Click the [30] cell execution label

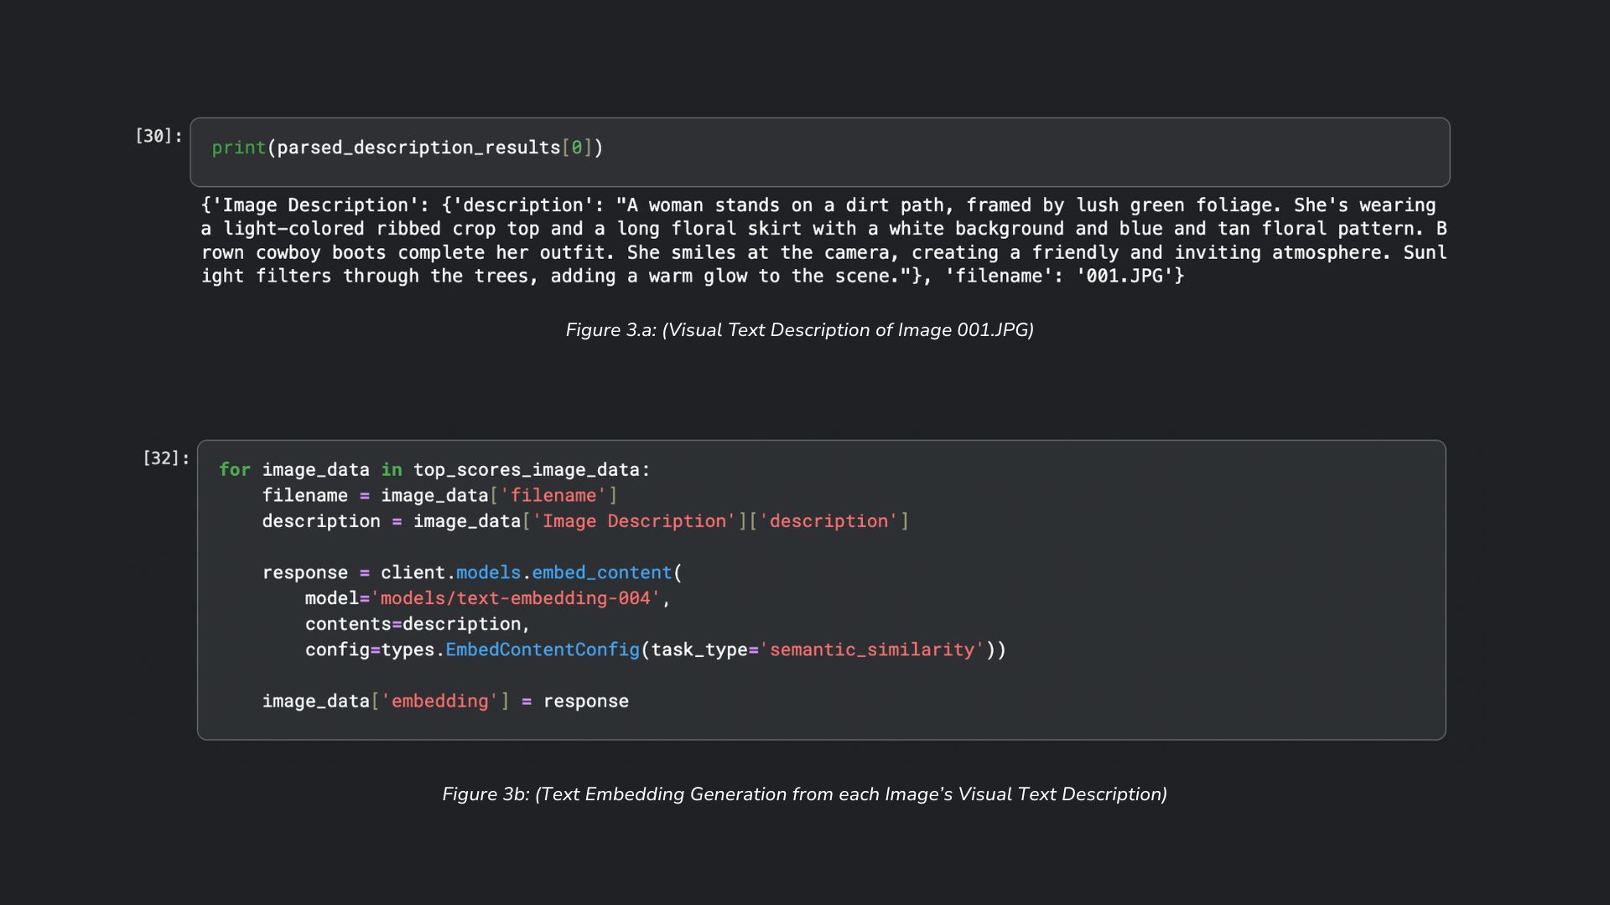(x=158, y=136)
